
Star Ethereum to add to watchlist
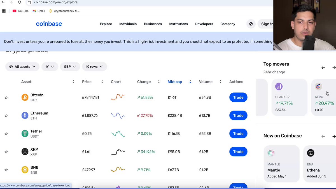point(6,116)
